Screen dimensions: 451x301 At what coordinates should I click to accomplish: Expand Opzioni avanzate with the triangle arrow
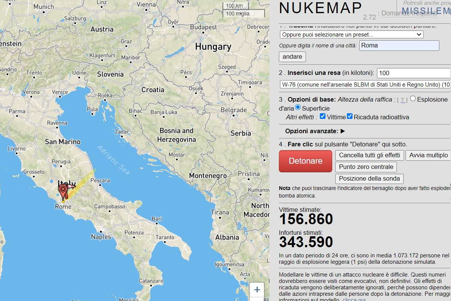343,131
